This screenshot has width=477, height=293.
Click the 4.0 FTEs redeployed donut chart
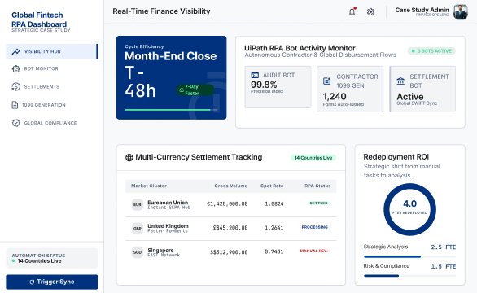click(x=409, y=209)
